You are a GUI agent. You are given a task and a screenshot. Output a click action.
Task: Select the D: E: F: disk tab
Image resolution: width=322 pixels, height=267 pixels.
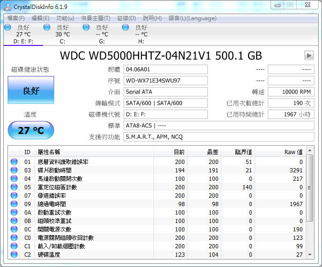pos(23,34)
